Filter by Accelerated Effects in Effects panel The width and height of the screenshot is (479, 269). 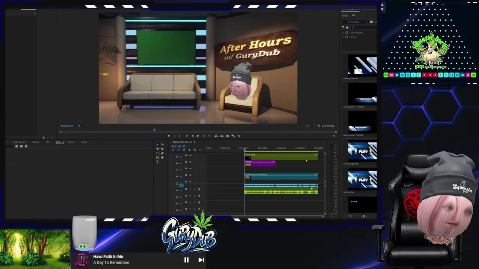coord(16,146)
